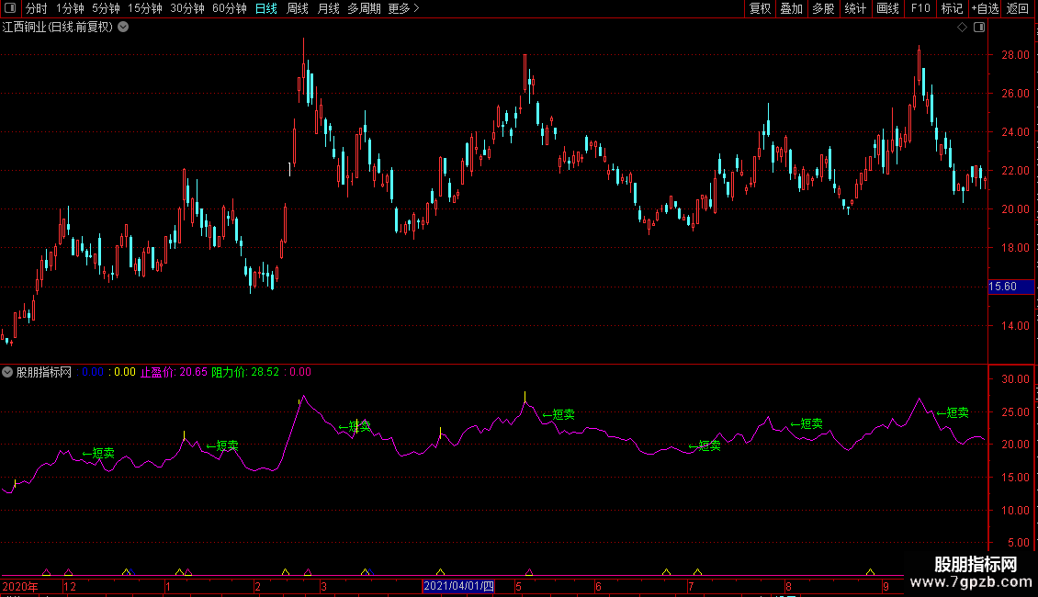Screen dimensions: 1038x597
Task: Toggle the right side panel icon
Action: (x=979, y=28)
